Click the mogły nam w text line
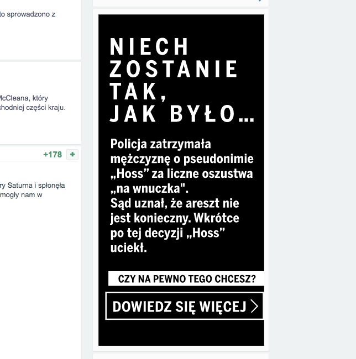This screenshot has height=359, width=356. coord(22,194)
